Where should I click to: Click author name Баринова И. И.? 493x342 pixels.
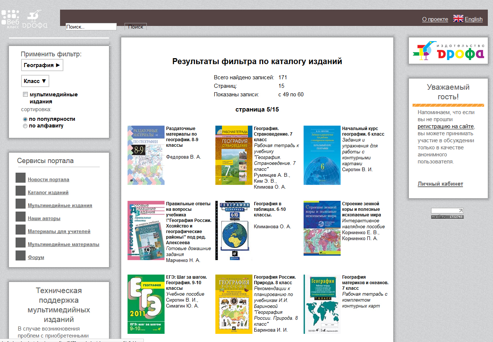click(271, 330)
